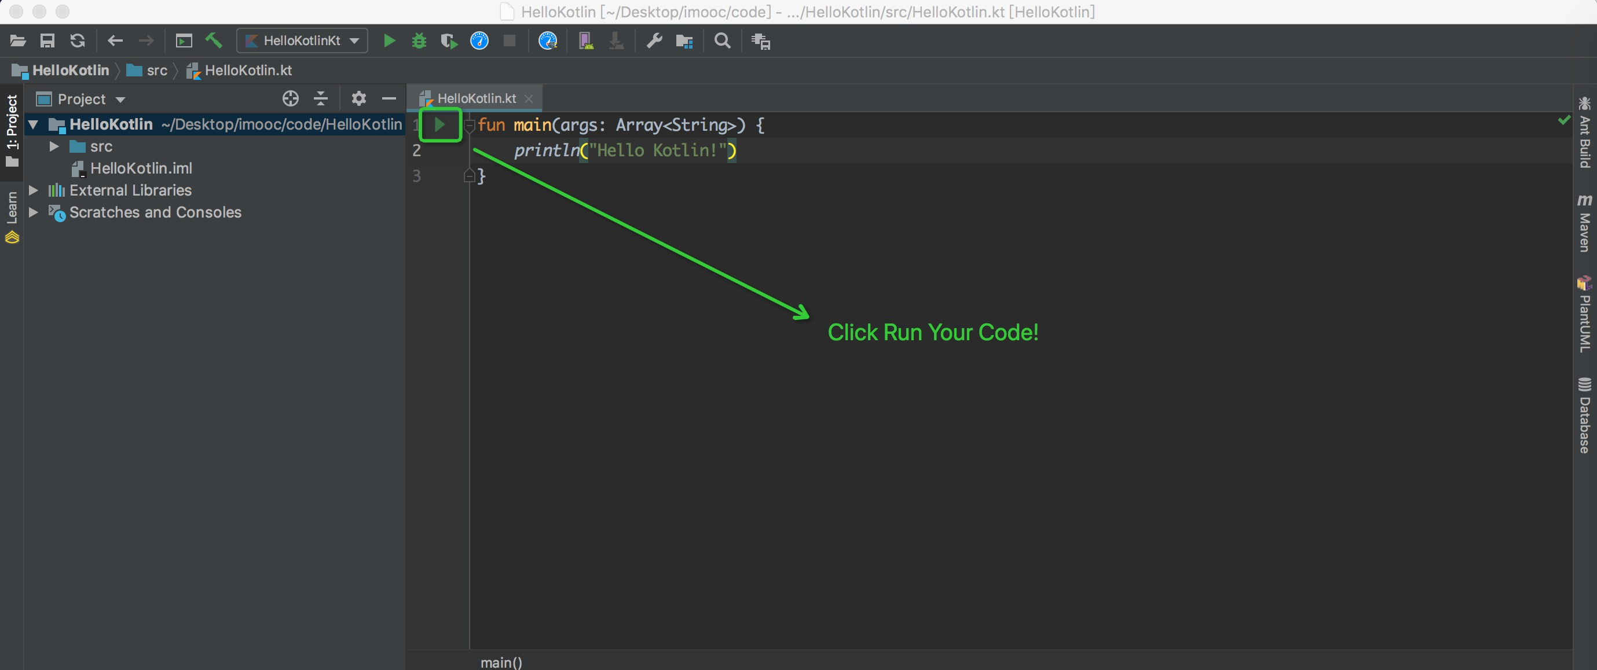
Task: Click the gutter run arrow beside main
Action: tap(439, 125)
